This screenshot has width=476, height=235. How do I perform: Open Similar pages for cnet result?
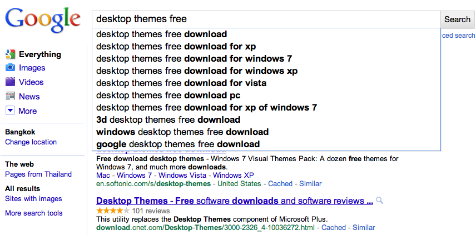[x=364, y=227]
